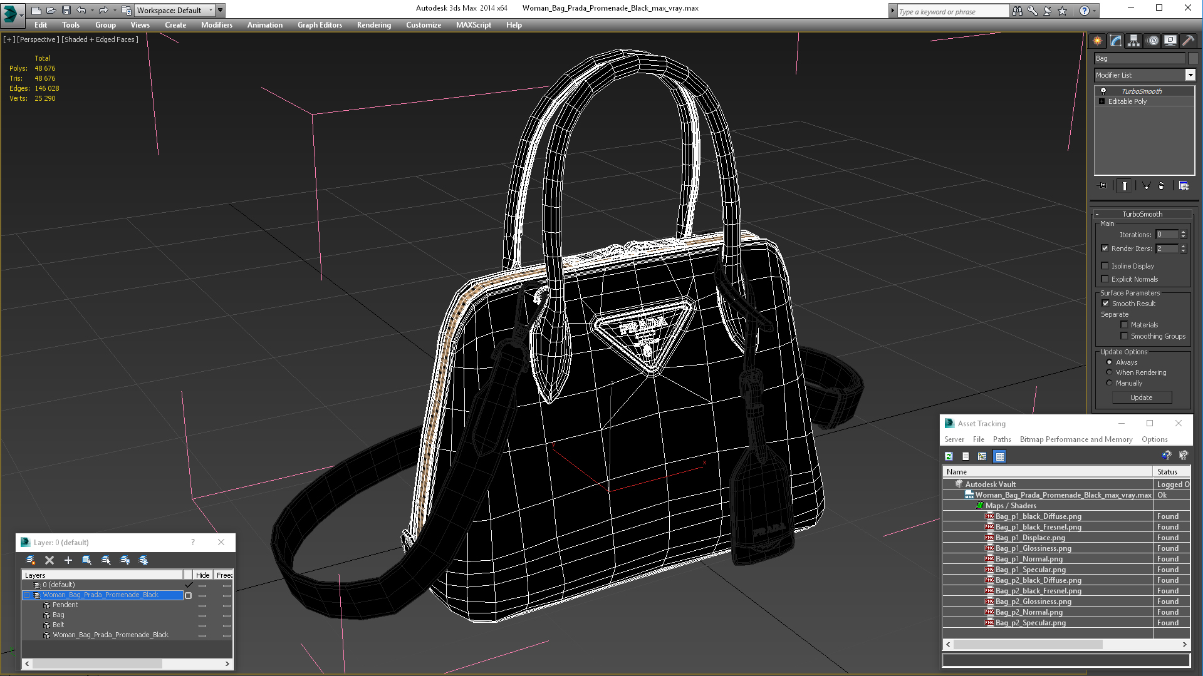
Task: Open Configure Modifier Sets icon
Action: (1184, 186)
